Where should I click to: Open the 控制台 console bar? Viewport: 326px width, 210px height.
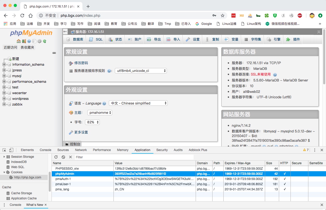(73, 144)
